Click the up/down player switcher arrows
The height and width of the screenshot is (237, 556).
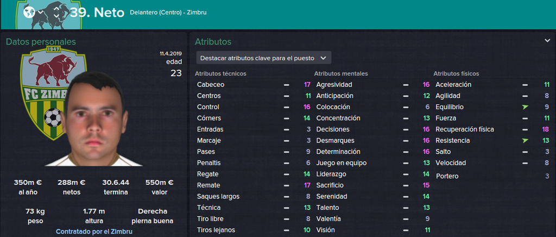[x=56, y=12]
